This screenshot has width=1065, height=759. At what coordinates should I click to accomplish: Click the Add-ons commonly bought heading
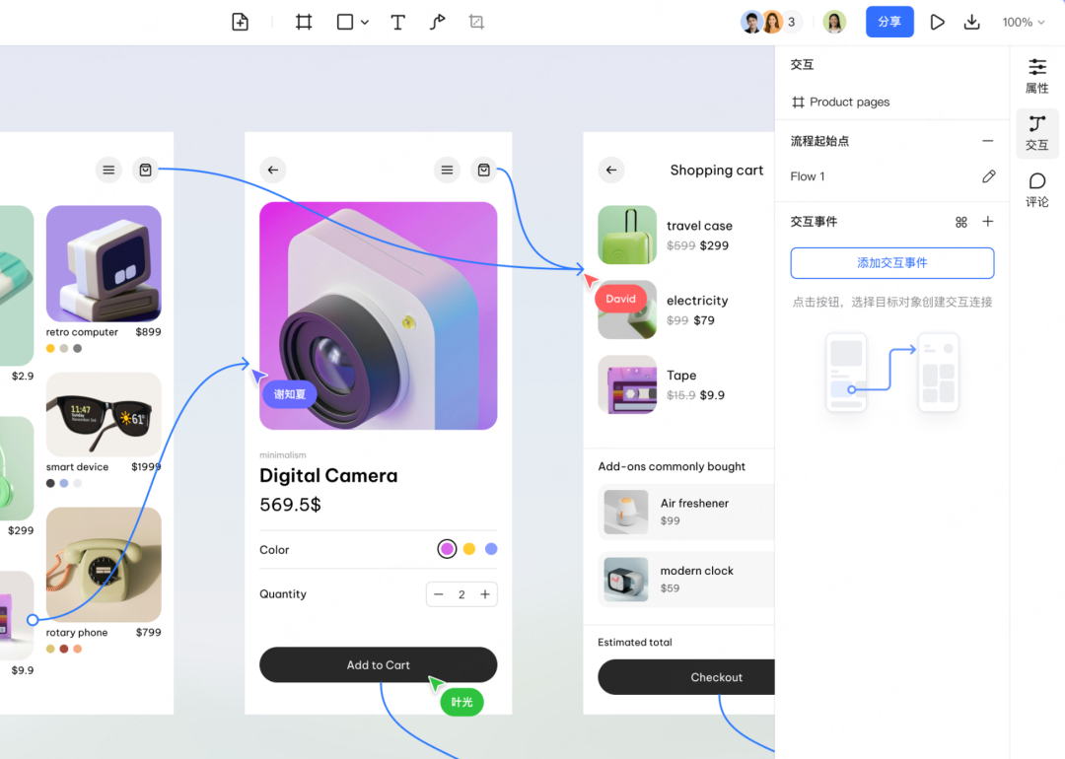coord(672,466)
